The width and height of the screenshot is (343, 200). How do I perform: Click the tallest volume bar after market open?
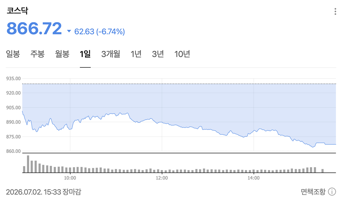28,164
